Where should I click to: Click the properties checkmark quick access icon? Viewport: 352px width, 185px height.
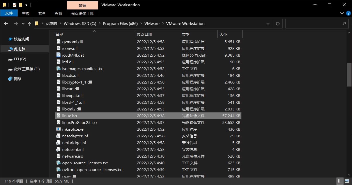point(14,5)
